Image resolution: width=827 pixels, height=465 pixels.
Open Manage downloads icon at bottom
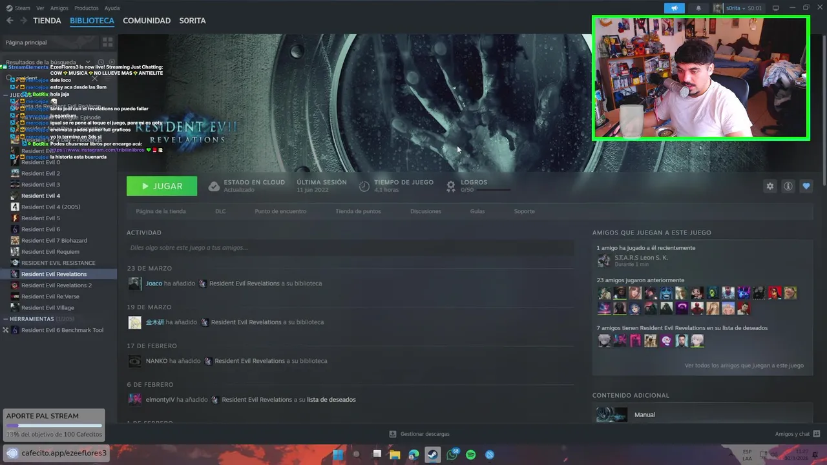click(x=392, y=434)
